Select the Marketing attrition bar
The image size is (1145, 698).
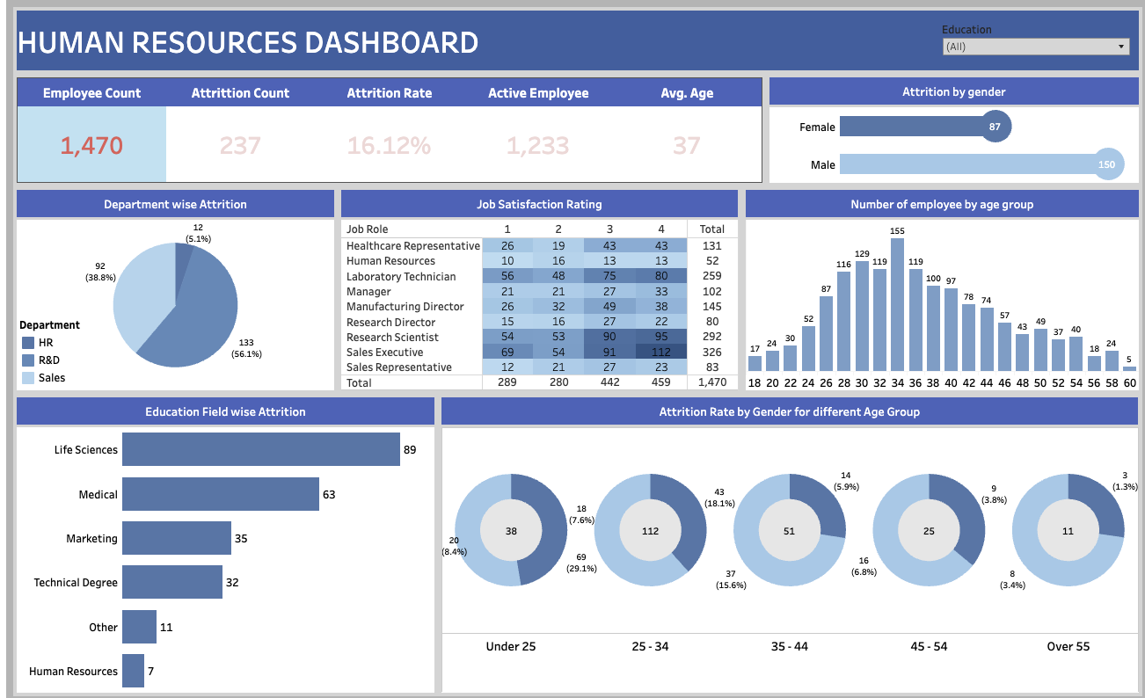coord(177,538)
